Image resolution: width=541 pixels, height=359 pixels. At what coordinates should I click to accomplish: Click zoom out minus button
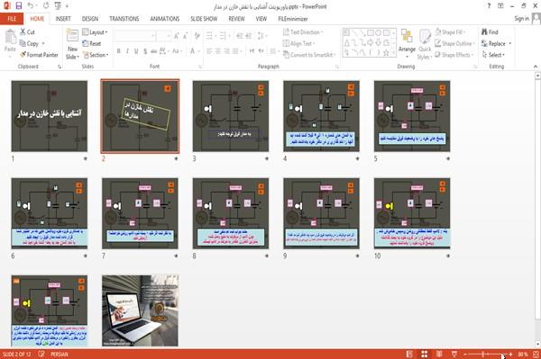465,354
